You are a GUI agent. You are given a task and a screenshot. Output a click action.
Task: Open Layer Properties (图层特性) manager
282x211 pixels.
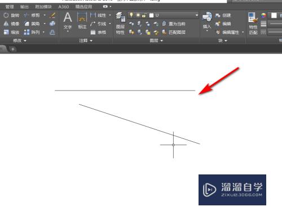(120, 24)
